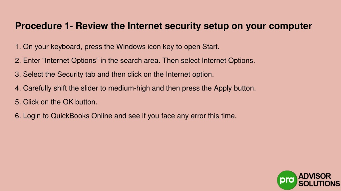Click the green Pro logo circle
Viewport: 341px width, 191px height.
(x=287, y=180)
